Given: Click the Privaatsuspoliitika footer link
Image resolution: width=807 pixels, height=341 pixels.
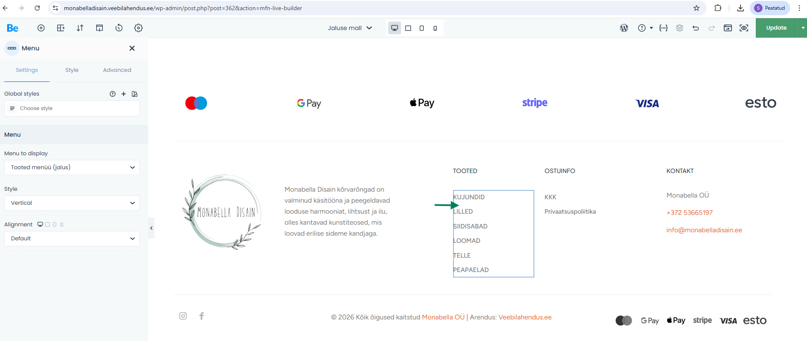Looking at the screenshot, I should (x=570, y=212).
